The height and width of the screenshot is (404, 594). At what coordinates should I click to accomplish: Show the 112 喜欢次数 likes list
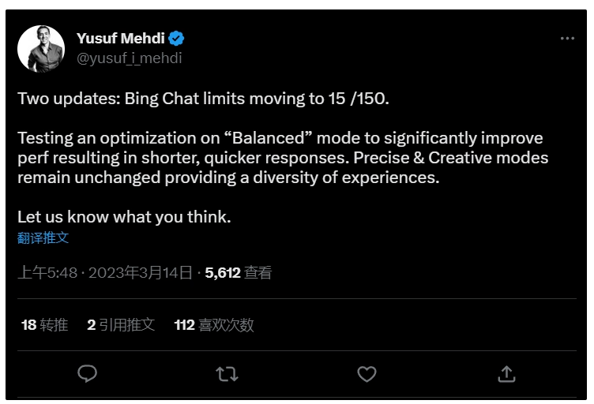[214, 325]
